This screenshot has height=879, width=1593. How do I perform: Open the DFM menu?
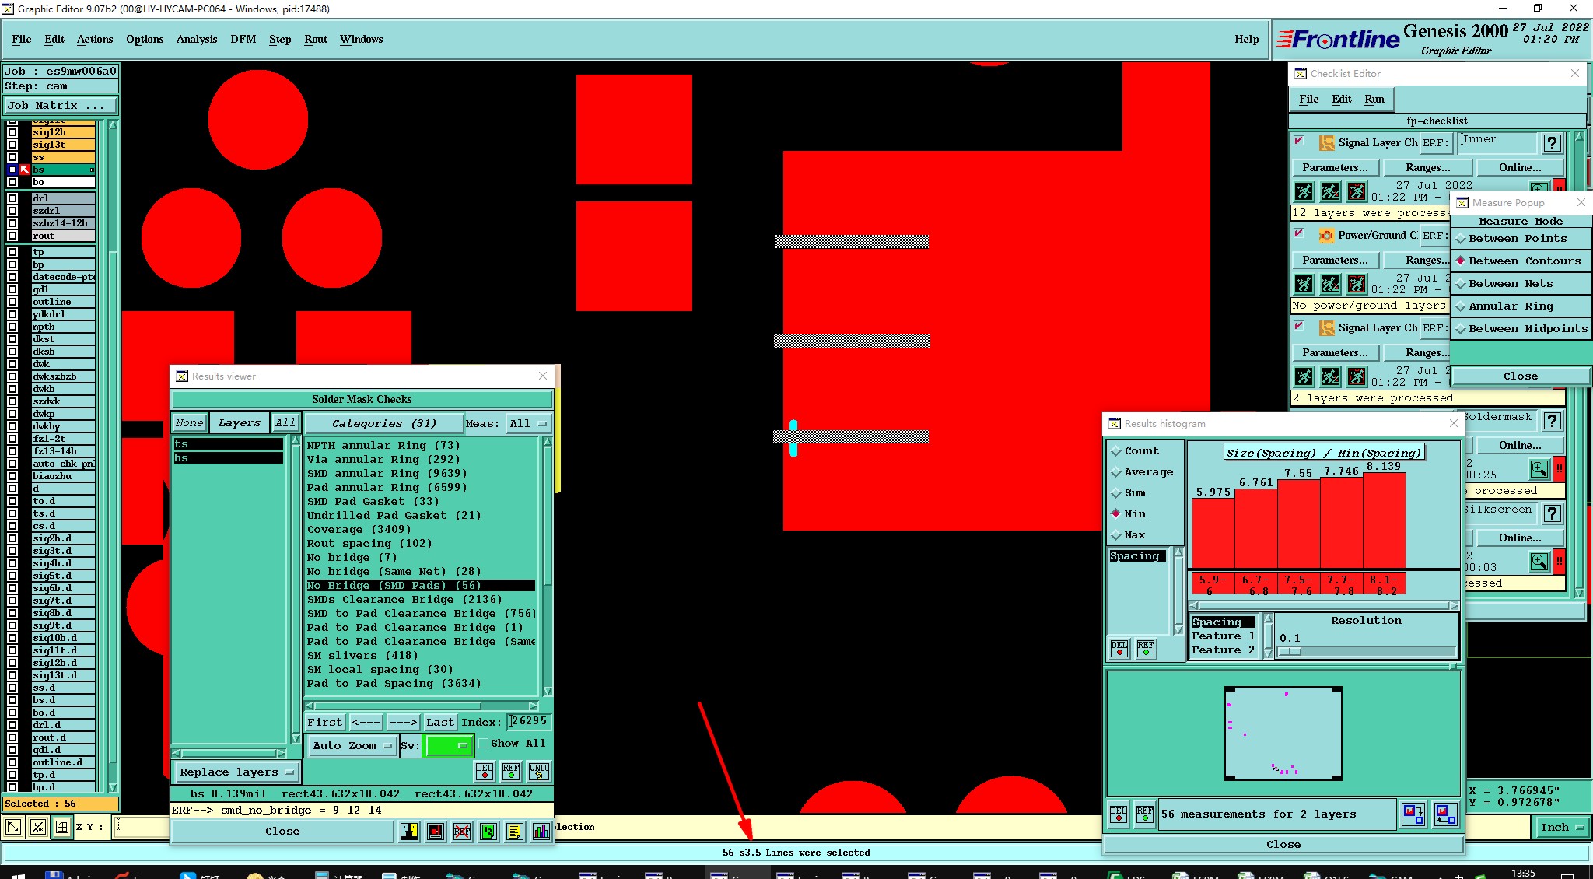pos(243,39)
